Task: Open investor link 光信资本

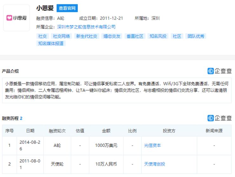Action: click(x=152, y=145)
